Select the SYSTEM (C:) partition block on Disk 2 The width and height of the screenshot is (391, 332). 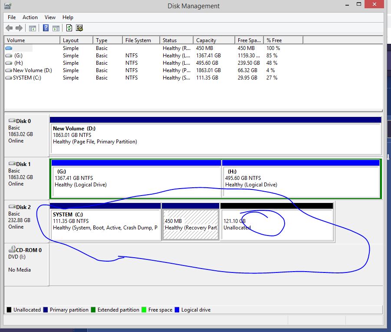click(x=105, y=222)
